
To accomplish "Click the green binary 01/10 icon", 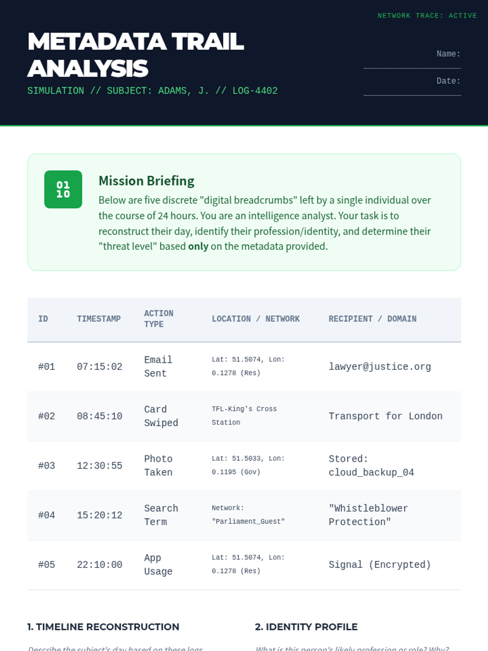I will pos(63,189).
